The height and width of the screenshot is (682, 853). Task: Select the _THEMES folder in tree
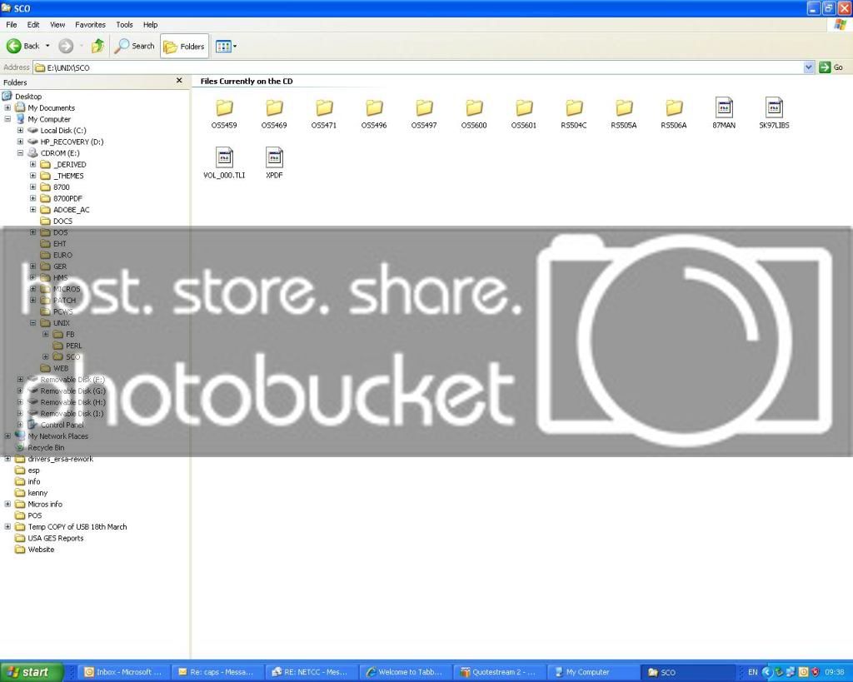coord(68,176)
